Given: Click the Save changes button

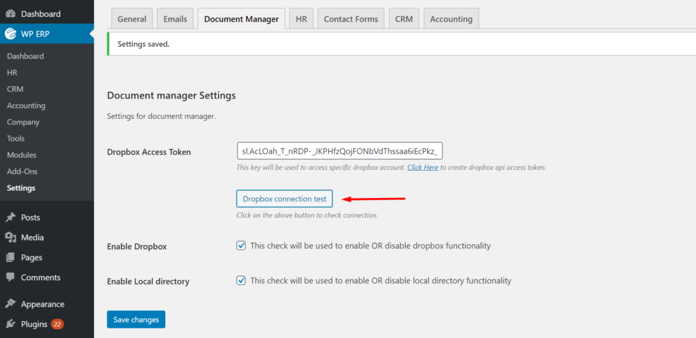Looking at the screenshot, I should (136, 320).
